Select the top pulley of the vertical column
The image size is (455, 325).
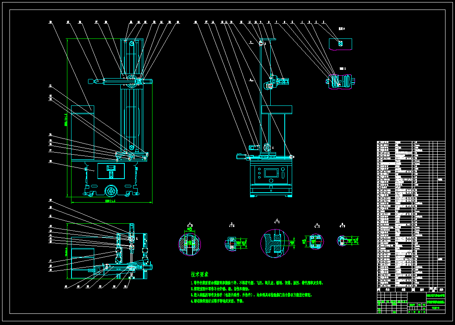[x=132, y=43]
